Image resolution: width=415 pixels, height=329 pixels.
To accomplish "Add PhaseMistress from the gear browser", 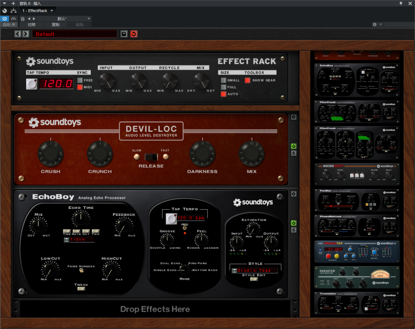I will [x=357, y=226].
